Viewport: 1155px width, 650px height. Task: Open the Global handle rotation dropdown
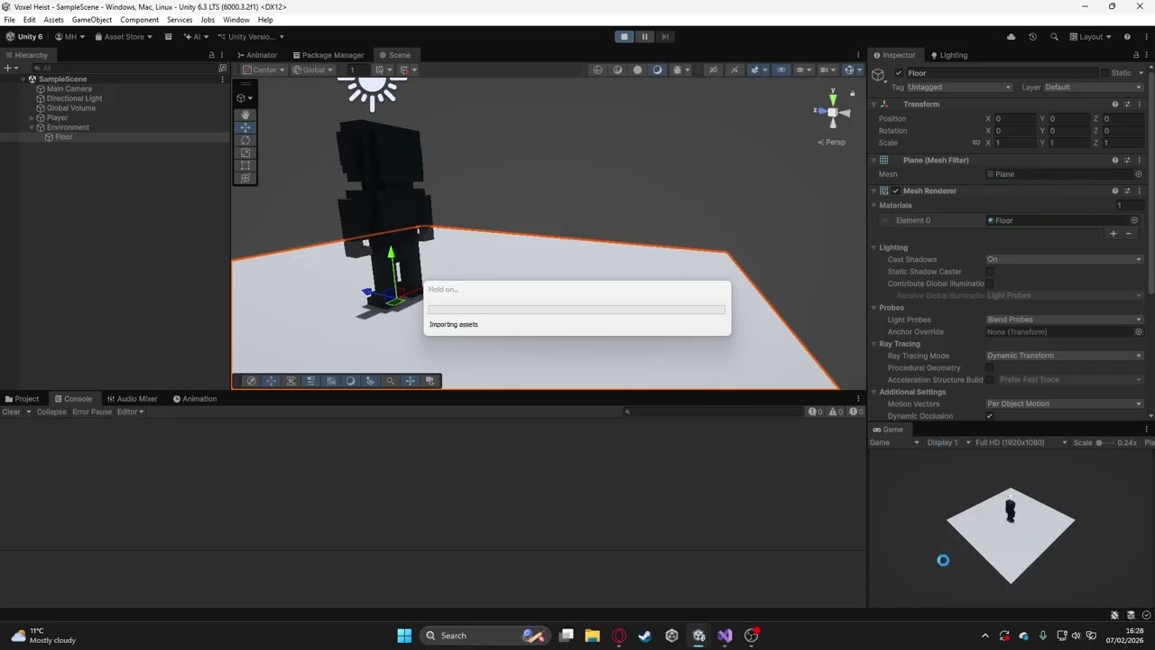click(312, 70)
